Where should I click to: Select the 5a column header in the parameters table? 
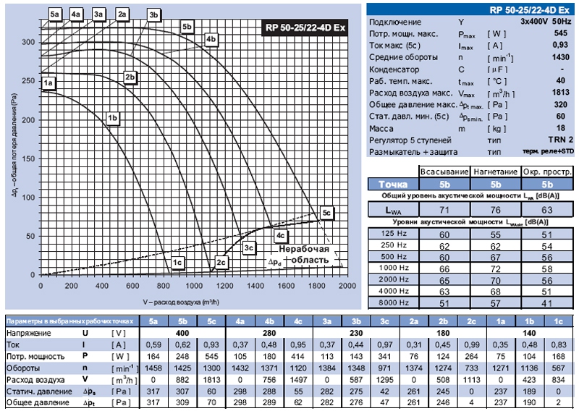pyautogui.click(x=153, y=321)
